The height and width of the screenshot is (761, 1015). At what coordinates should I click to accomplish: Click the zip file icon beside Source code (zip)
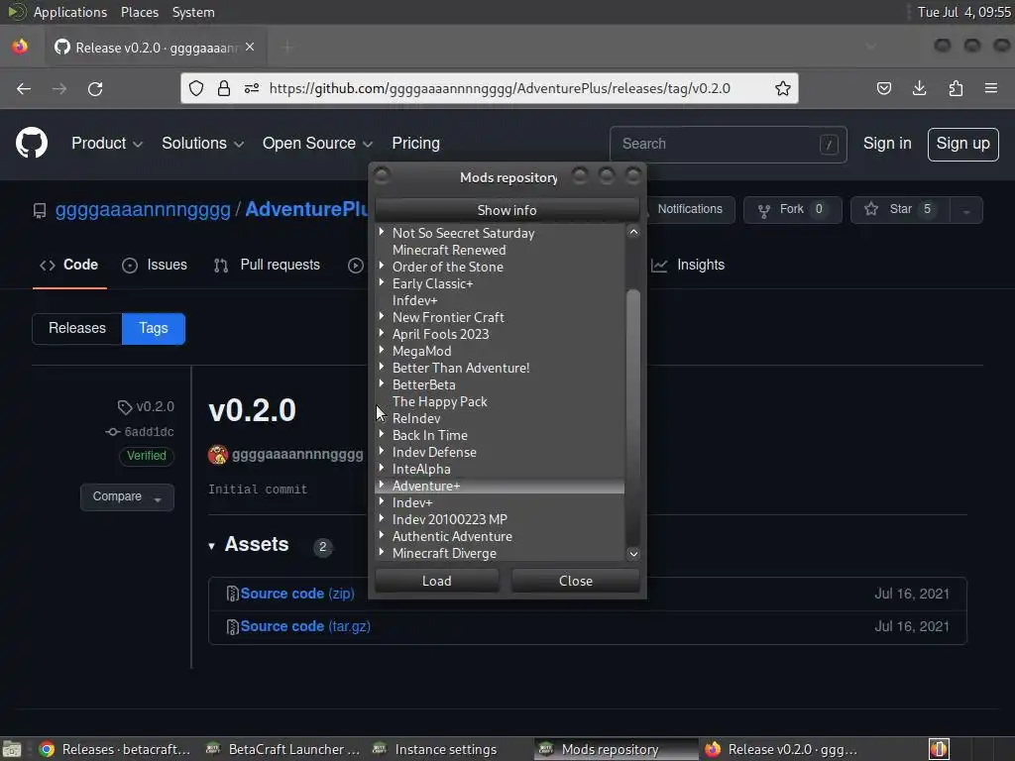(232, 595)
